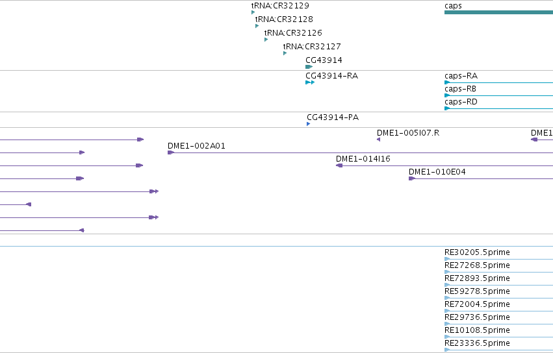Image resolution: width=553 pixels, height=353 pixels.
Task: Click RE72004.5prime EST label
Action: coord(477,304)
